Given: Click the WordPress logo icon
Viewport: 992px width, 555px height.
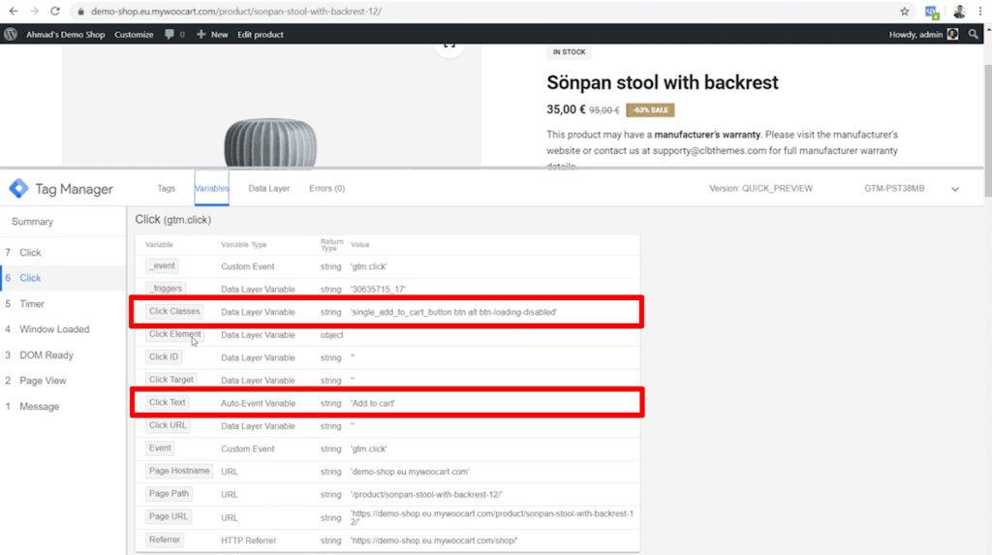Looking at the screenshot, I should click(10, 34).
